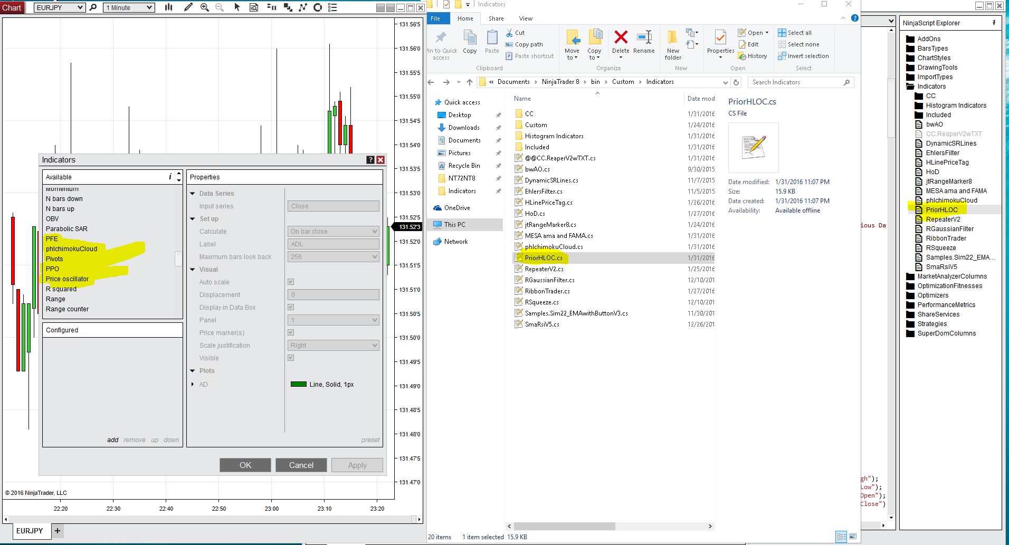Click the Cut scissors in Explorer ribbon

pyautogui.click(x=515, y=33)
